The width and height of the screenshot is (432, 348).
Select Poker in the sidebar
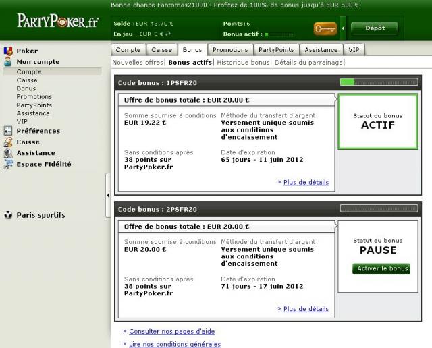[x=27, y=51]
